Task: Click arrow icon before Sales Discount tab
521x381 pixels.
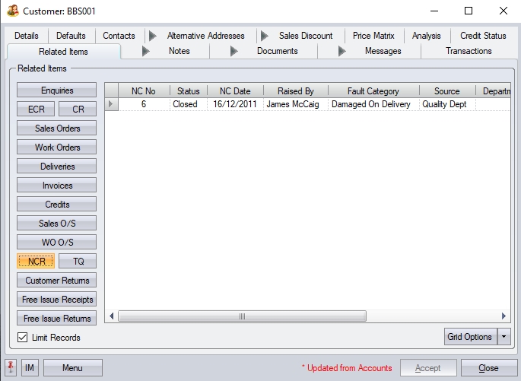Action: (264, 36)
